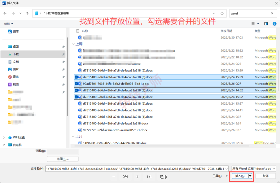Open the help button
This screenshot has width=280, height=183.
point(274,24)
